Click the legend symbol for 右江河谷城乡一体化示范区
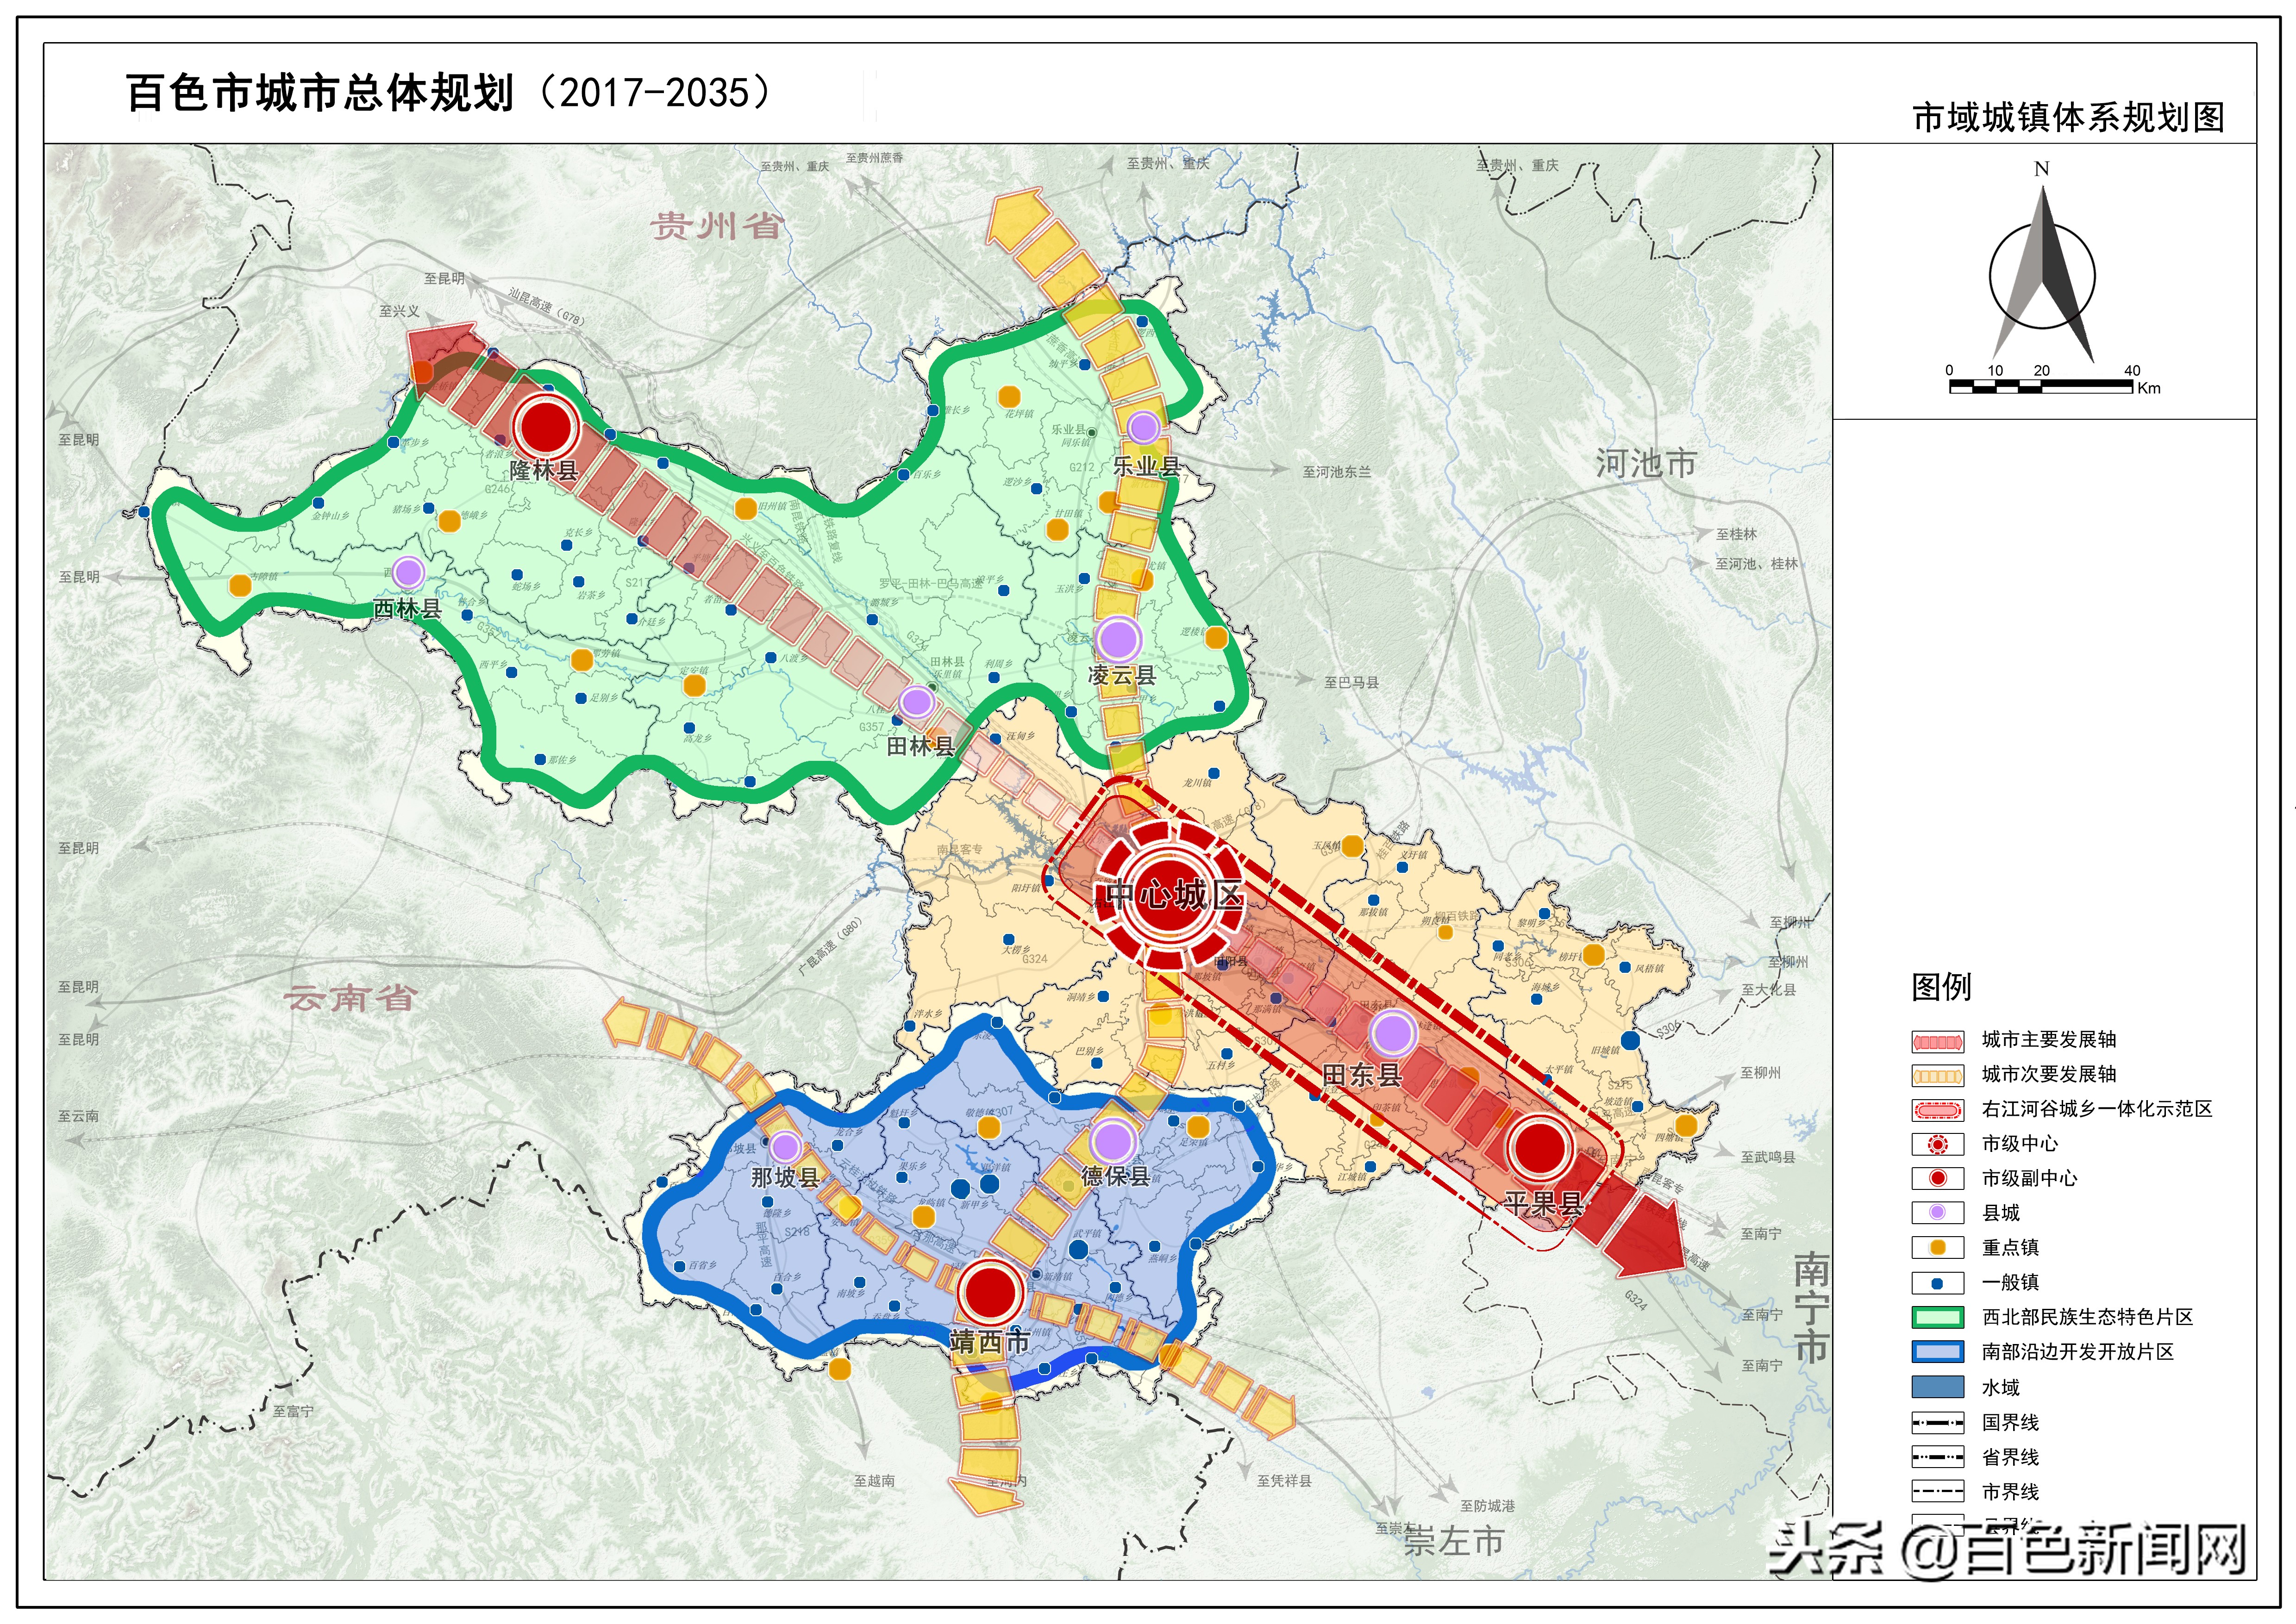This screenshot has width=2296, height=1624. pos(1938,1110)
